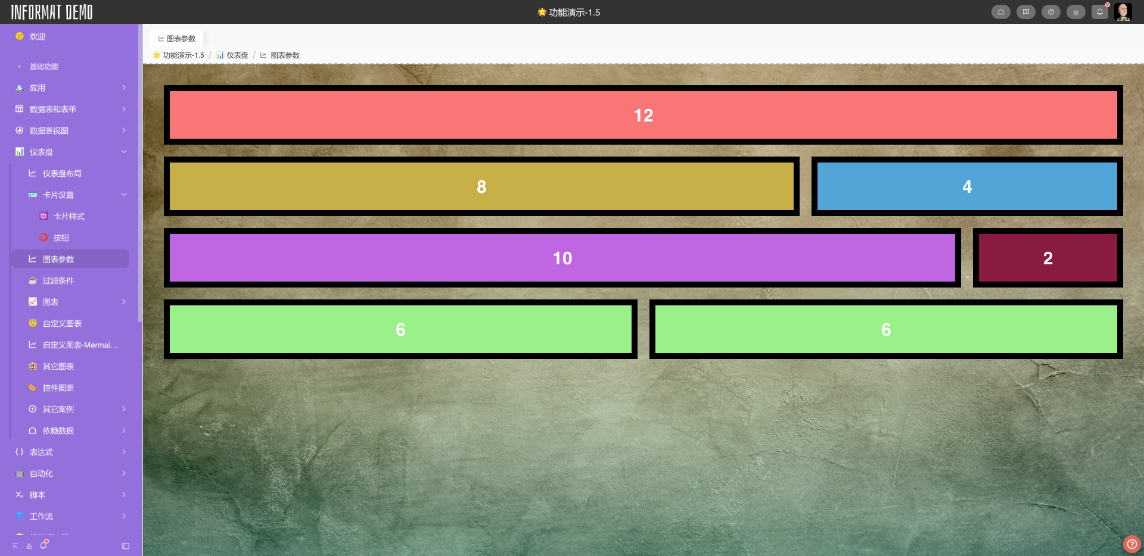
Task: Click the help question mark circle icon
Action: click(x=1050, y=12)
